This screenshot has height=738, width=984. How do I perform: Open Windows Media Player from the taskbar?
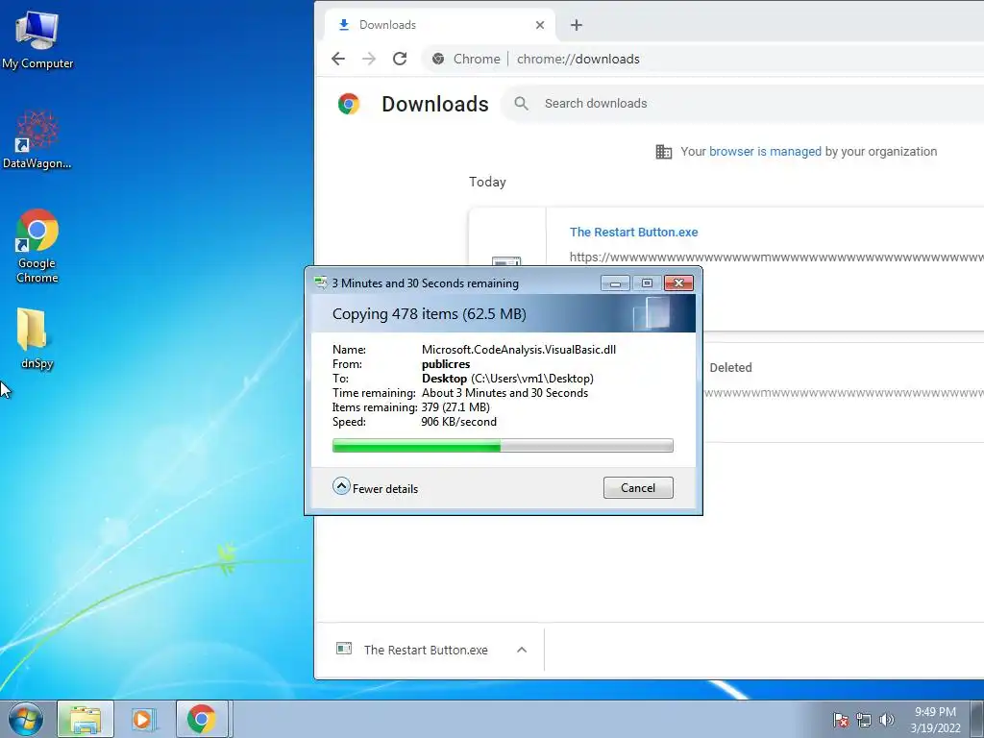144,719
